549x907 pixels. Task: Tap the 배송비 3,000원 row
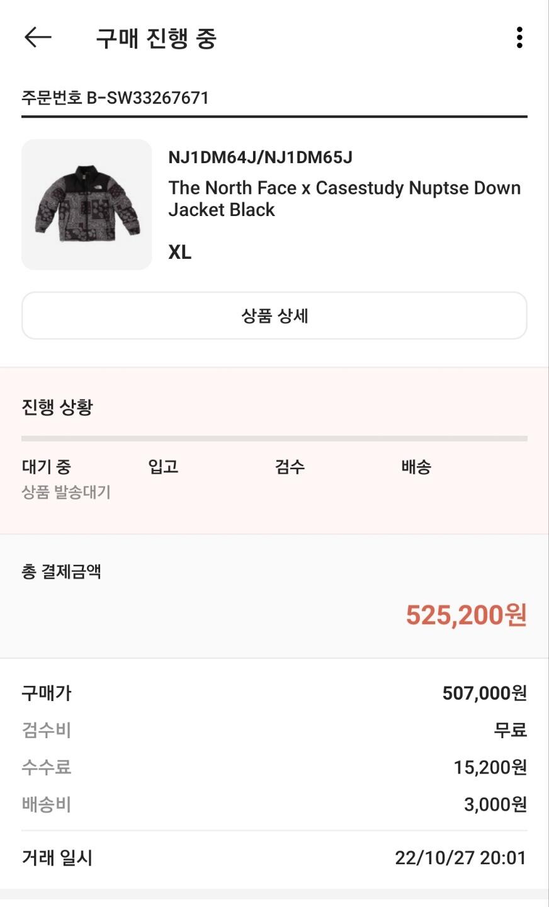click(x=274, y=804)
